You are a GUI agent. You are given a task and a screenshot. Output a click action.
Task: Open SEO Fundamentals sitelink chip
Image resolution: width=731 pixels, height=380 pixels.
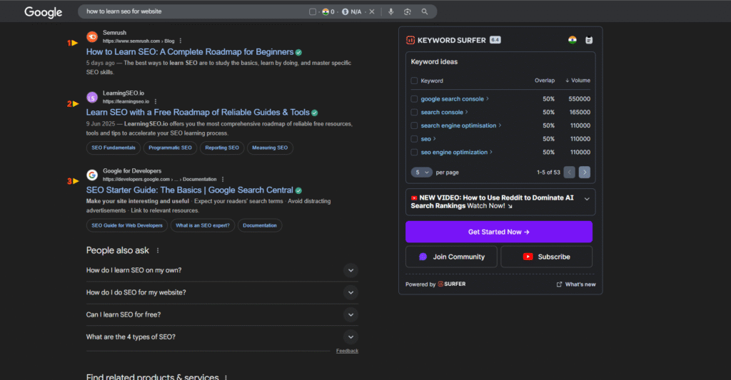tap(114, 148)
